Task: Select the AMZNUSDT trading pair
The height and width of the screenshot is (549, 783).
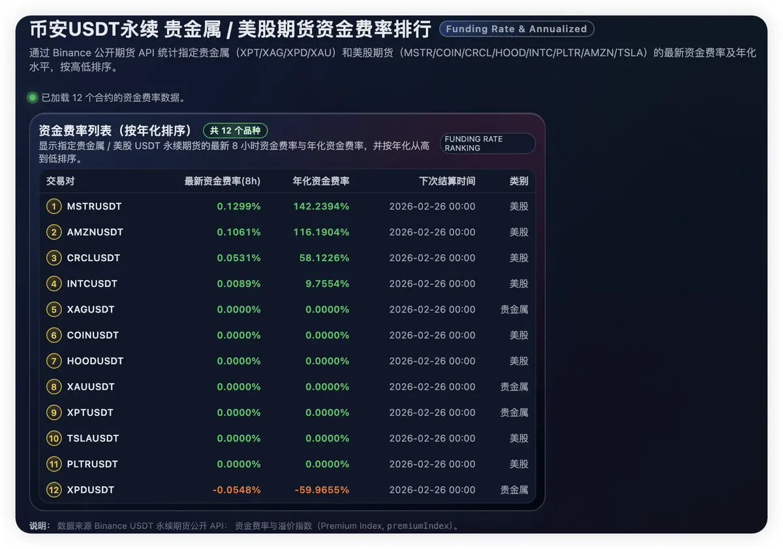Action: click(x=95, y=232)
